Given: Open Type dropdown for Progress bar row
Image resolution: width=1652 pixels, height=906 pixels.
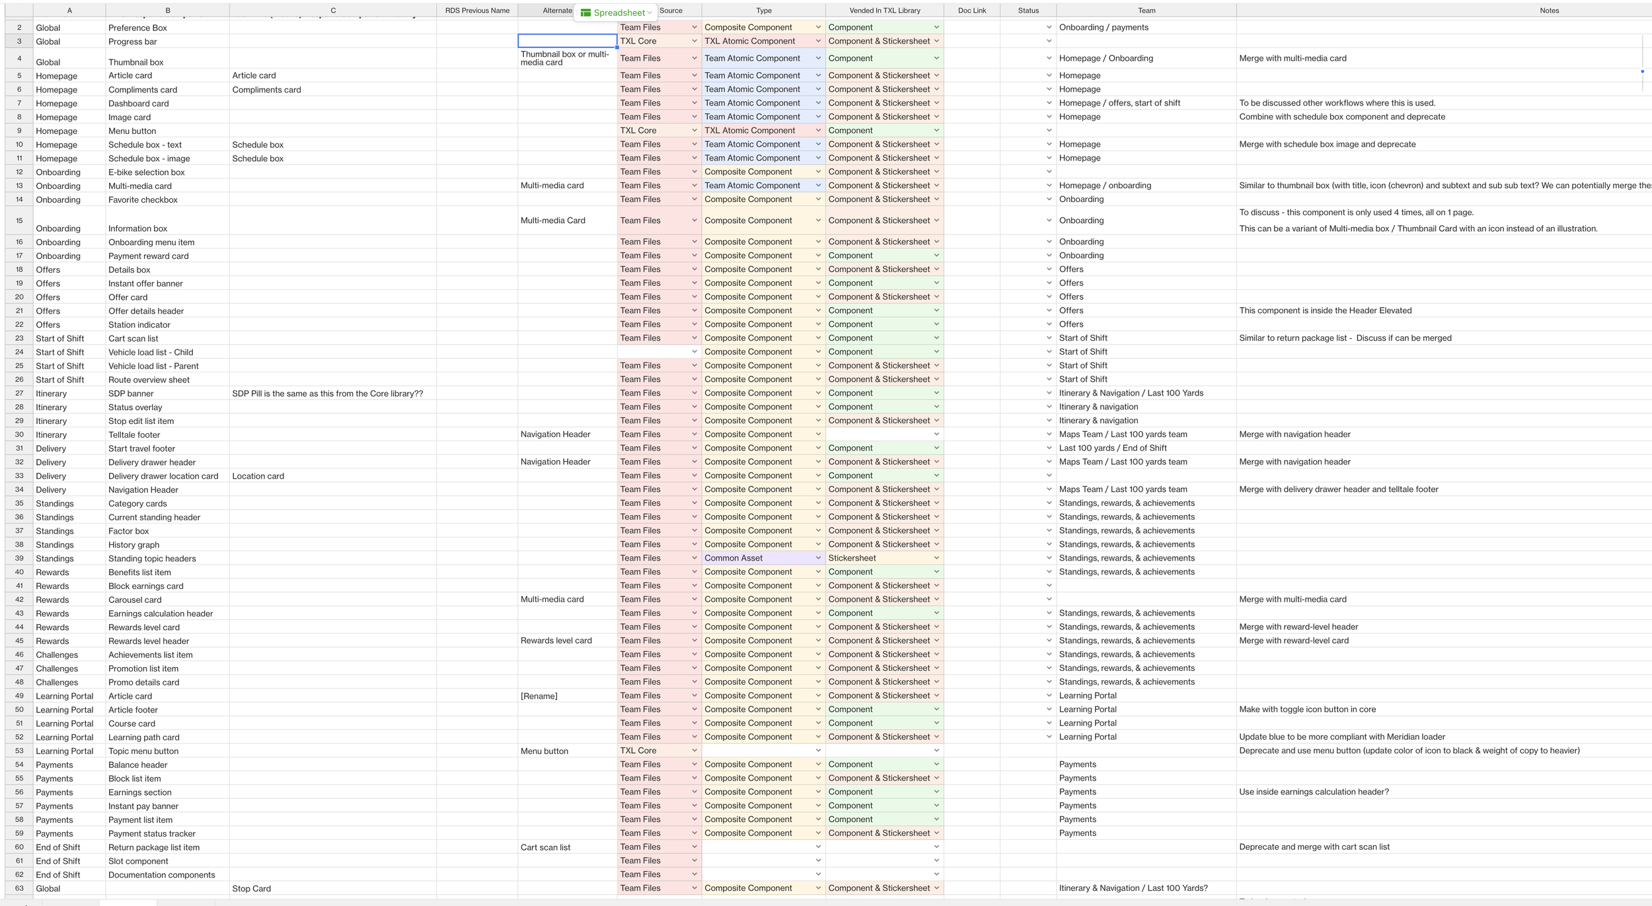Looking at the screenshot, I should (818, 41).
